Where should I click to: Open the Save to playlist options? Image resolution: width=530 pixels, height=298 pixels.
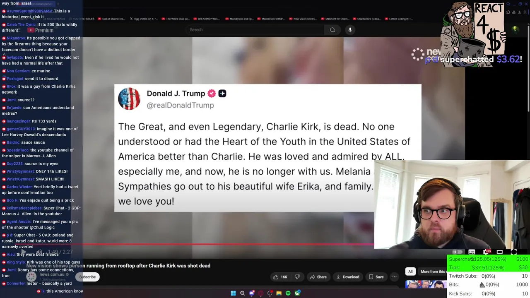376,277
